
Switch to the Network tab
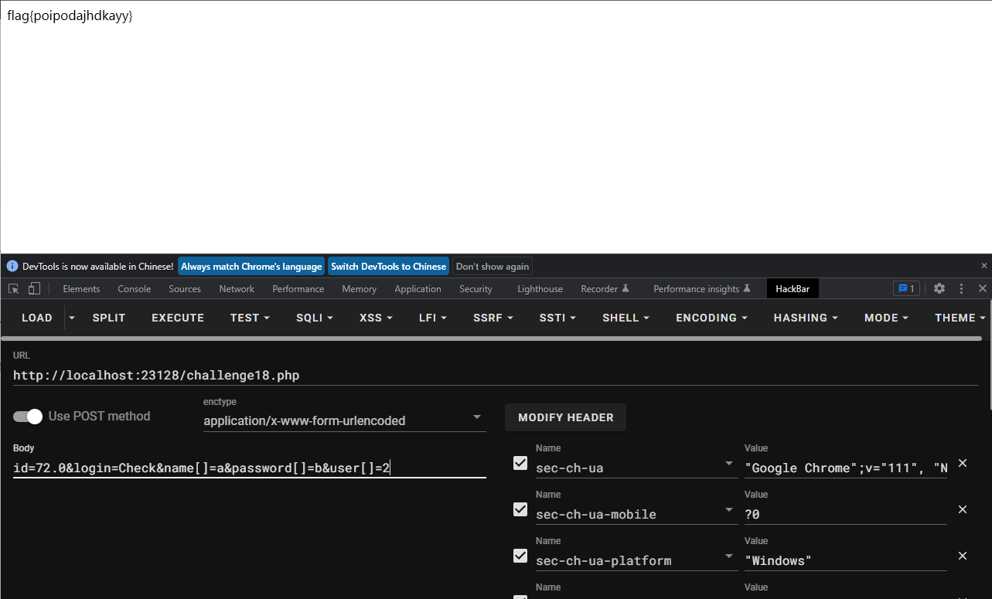pyautogui.click(x=237, y=289)
